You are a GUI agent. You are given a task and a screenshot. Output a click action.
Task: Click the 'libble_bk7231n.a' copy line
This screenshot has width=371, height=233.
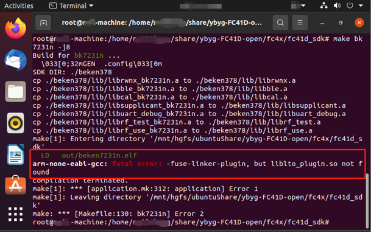(x=160, y=89)
